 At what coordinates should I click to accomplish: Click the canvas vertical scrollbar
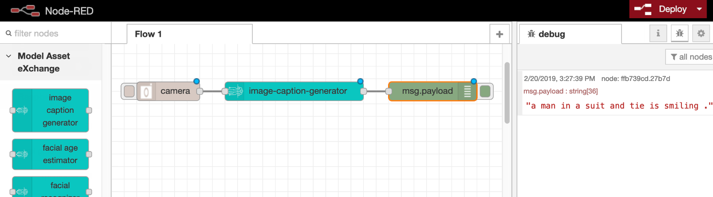506,92
